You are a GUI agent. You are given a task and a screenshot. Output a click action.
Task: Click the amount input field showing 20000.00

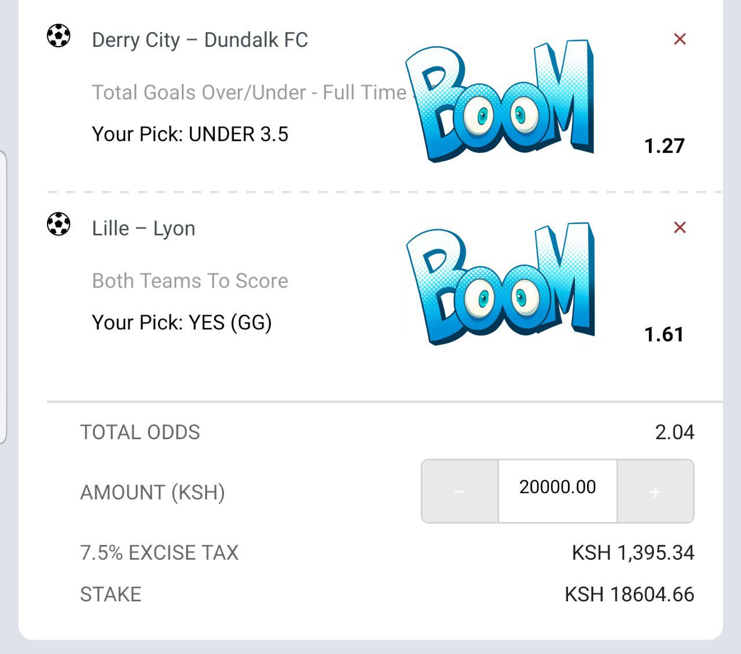(x=557, y=488)
